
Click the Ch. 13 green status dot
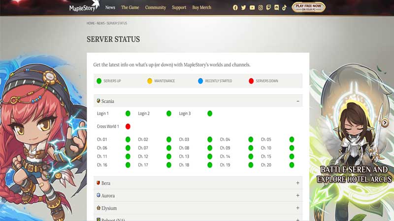tap(210, 156)
